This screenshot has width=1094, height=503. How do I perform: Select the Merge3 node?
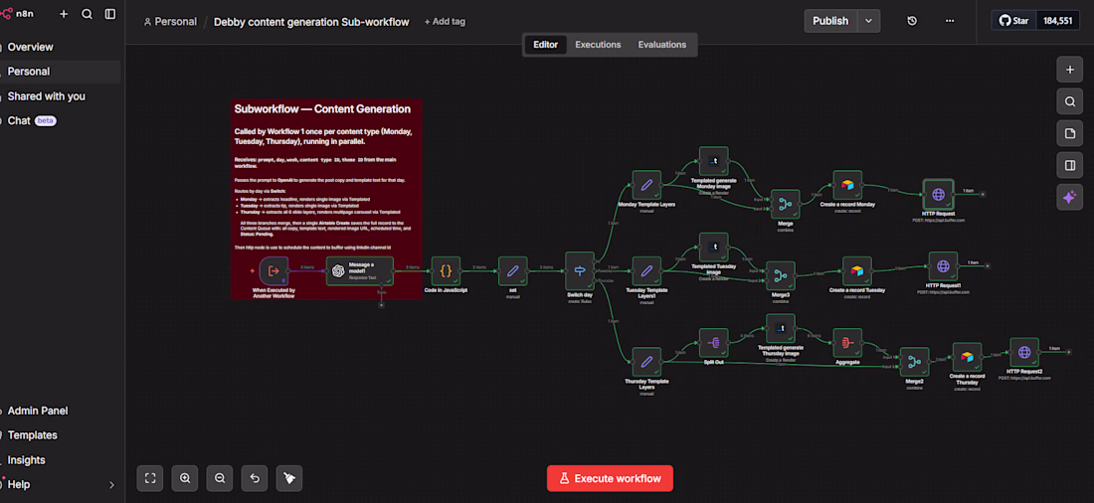(x=781, y=275)
